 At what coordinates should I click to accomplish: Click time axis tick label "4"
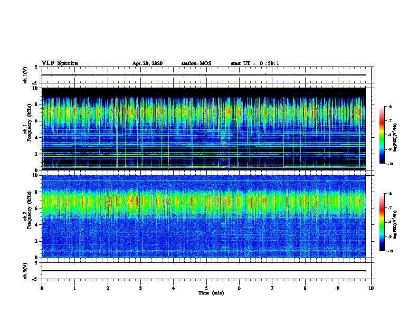174,288
